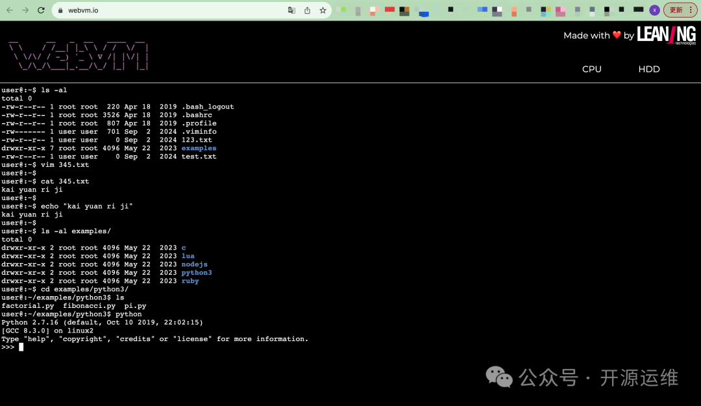Click the blue ruby directory name
The image size is (701, 406).
(190, 281)
